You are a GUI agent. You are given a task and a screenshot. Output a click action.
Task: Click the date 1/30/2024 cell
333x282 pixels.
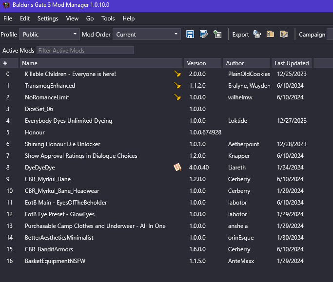290,238
